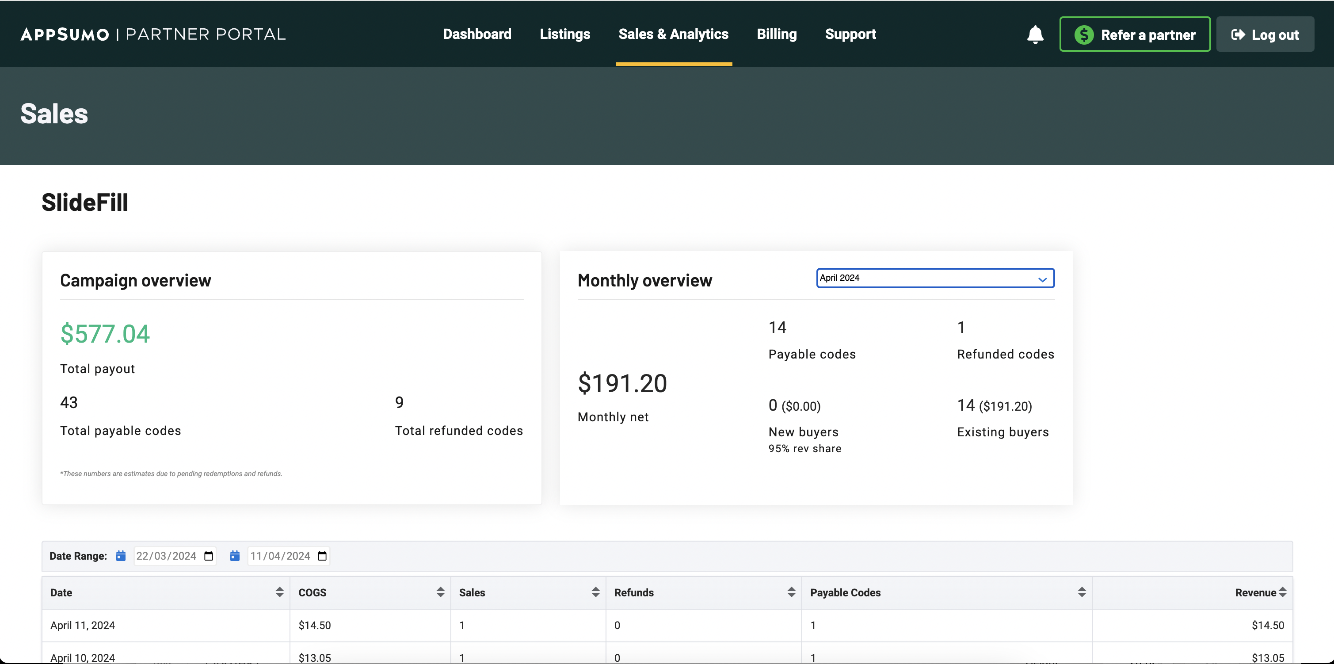Open the Listings tab
The image size is (1334, 664).
click(565, 34)
